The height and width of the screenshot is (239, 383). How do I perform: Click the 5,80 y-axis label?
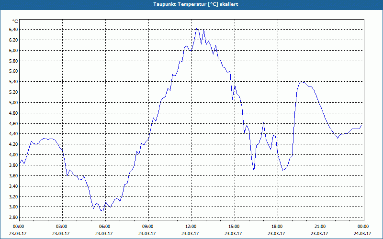(13, 61)
